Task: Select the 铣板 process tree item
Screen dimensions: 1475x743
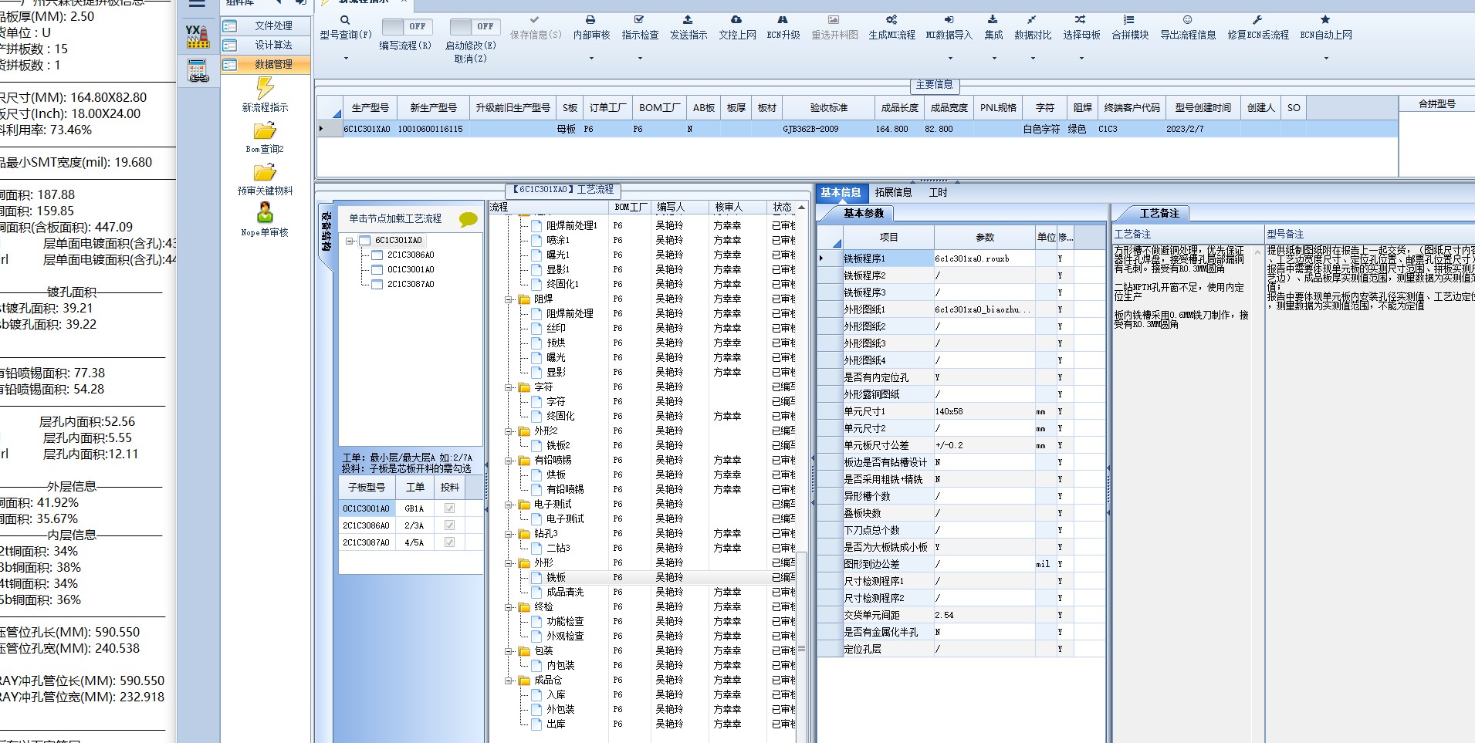Action: click(556, 577)
